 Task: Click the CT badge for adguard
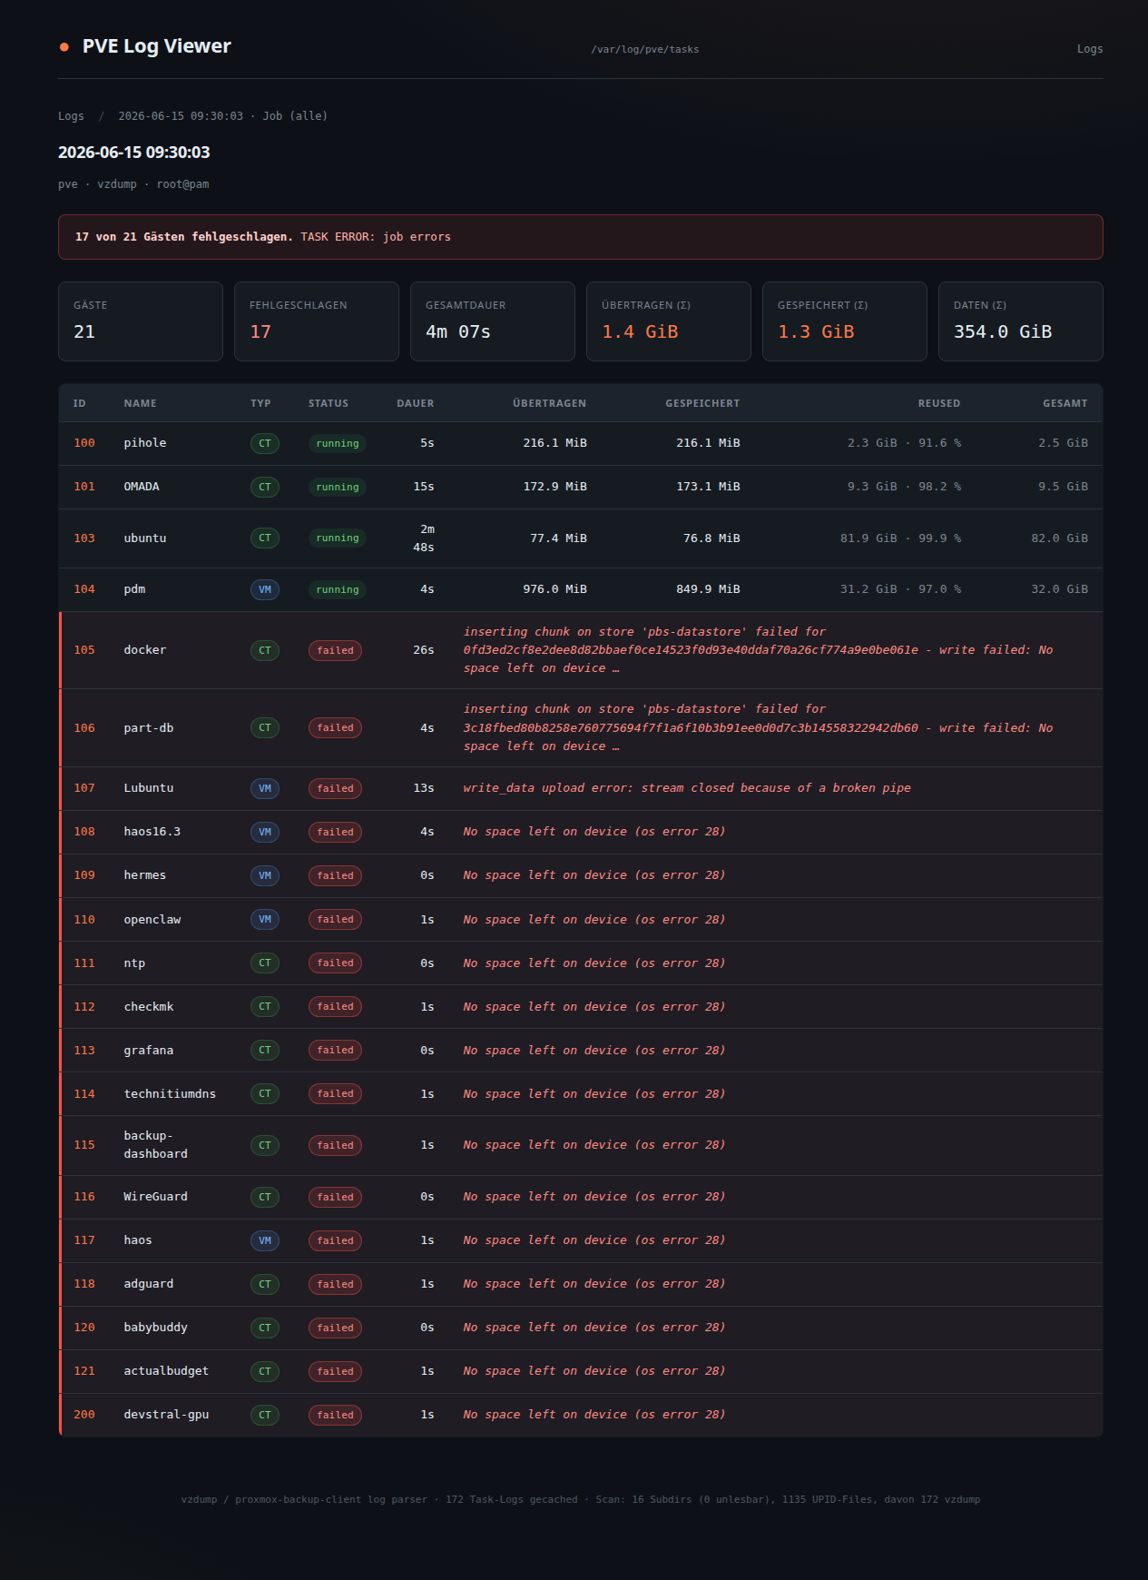[x=265, y=1284]
